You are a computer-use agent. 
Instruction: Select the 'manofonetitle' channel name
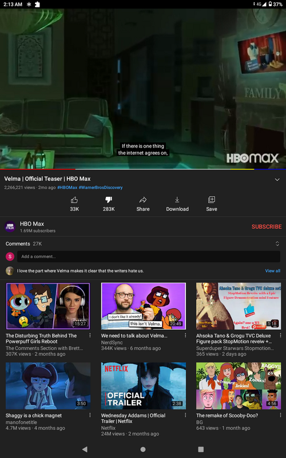[x=21, y=422]
